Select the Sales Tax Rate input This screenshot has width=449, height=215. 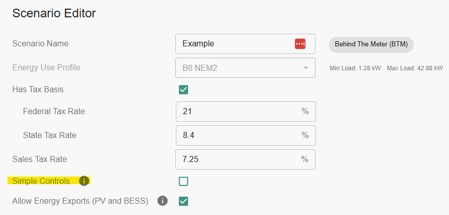(x=240, y=159)
